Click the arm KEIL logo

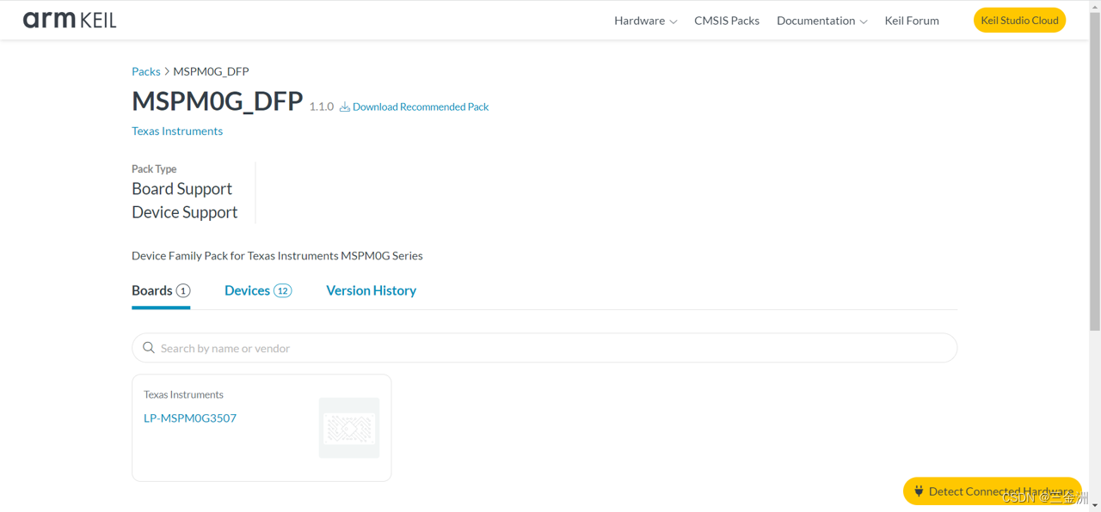(70, 20)
